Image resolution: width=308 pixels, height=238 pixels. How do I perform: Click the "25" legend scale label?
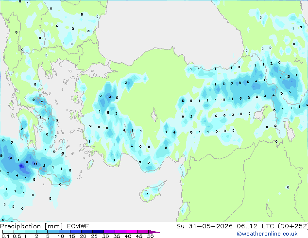click(94, 236)
